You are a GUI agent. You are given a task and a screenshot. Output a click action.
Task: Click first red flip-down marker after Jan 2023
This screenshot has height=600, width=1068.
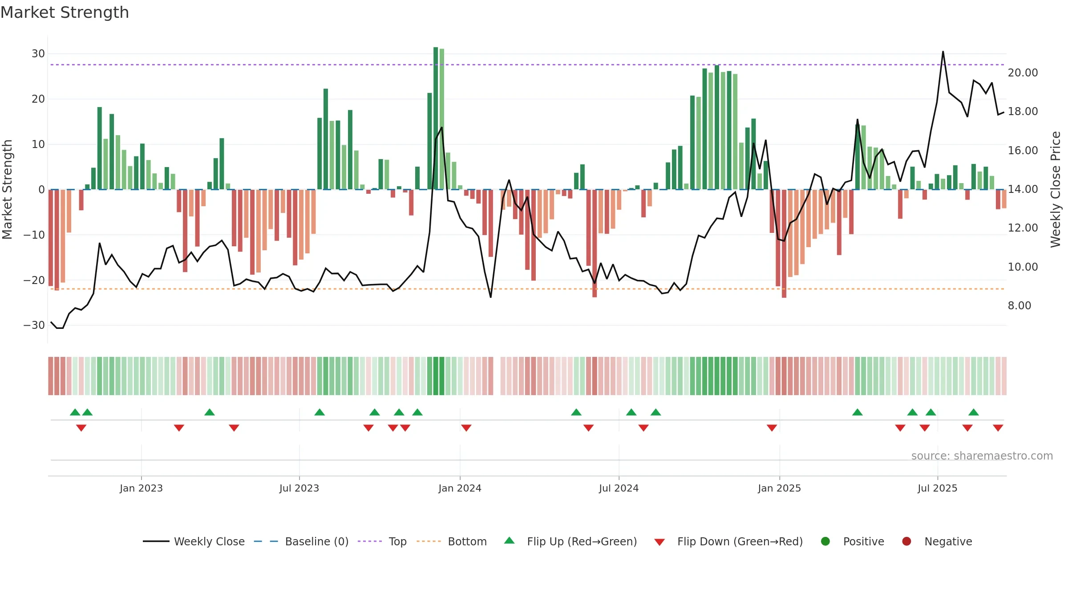[179, 428]
